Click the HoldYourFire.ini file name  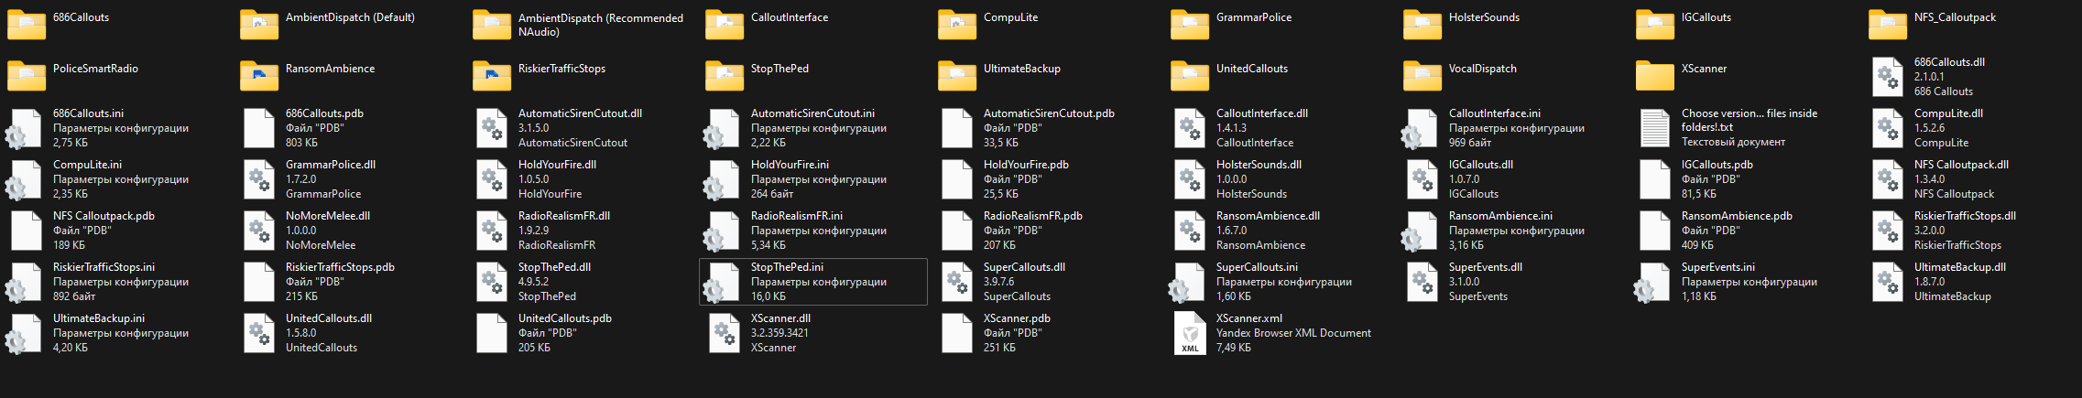[790, 165]
